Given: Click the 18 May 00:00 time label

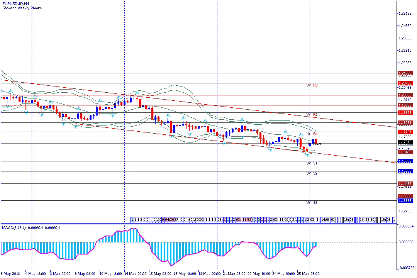Looking at the screenshot, I should click(x=210, y=274).
